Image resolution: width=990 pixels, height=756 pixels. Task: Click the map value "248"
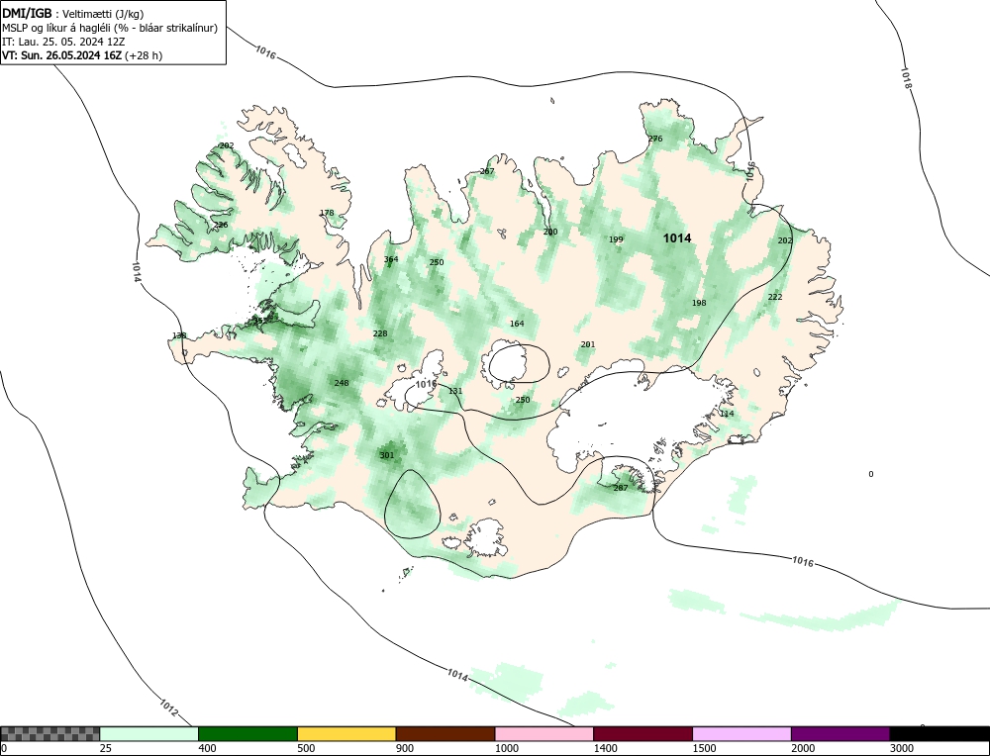(x=341, y=383)
